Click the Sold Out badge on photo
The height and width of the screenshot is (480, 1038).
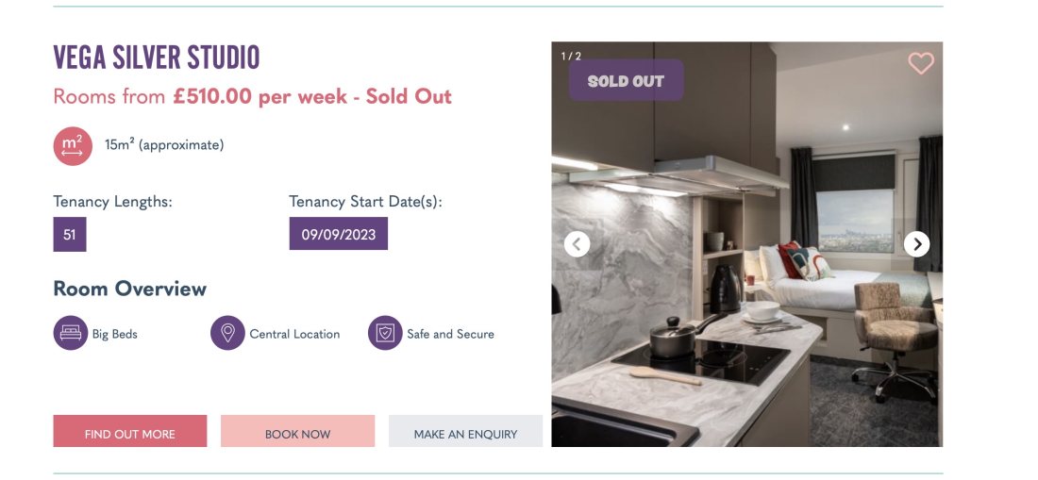tap(626, 80)
